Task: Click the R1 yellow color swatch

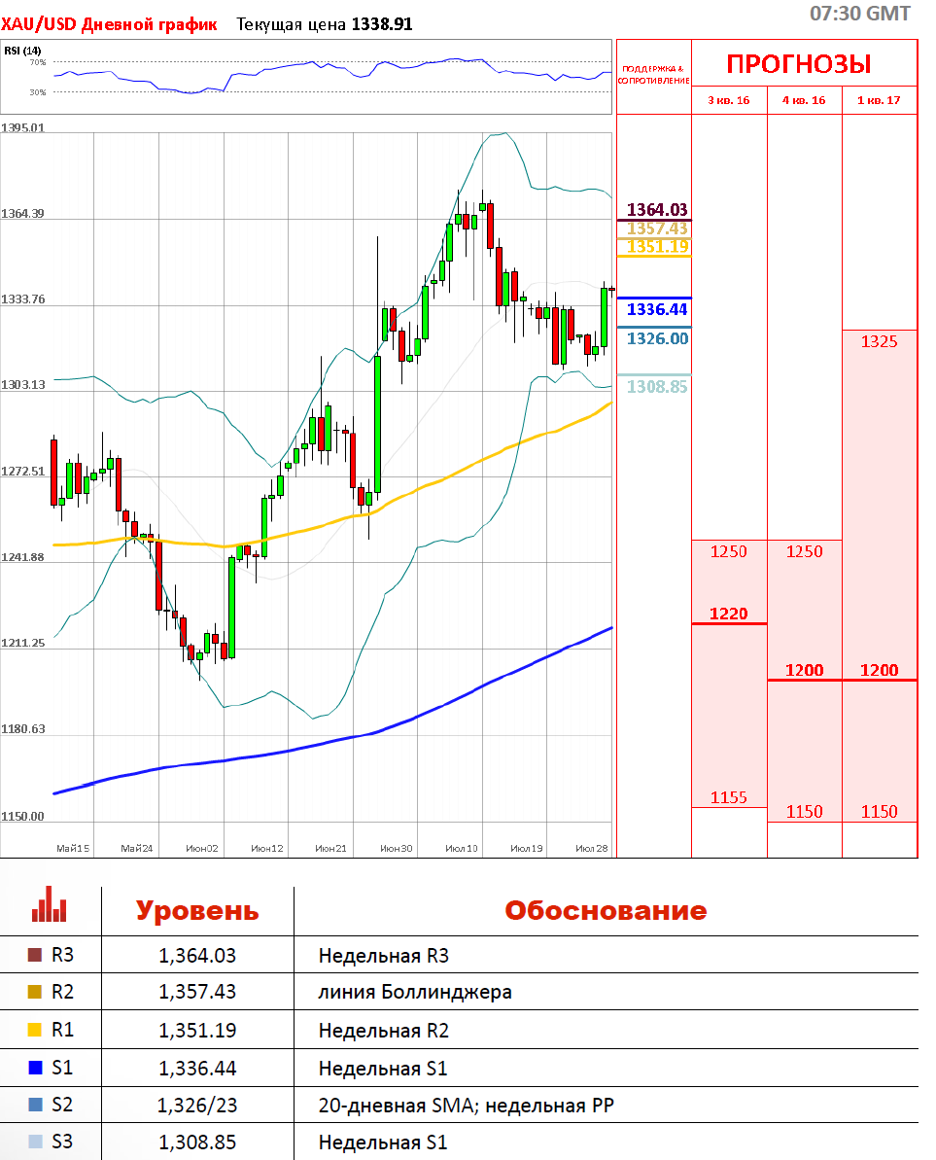Action: 35,1030
